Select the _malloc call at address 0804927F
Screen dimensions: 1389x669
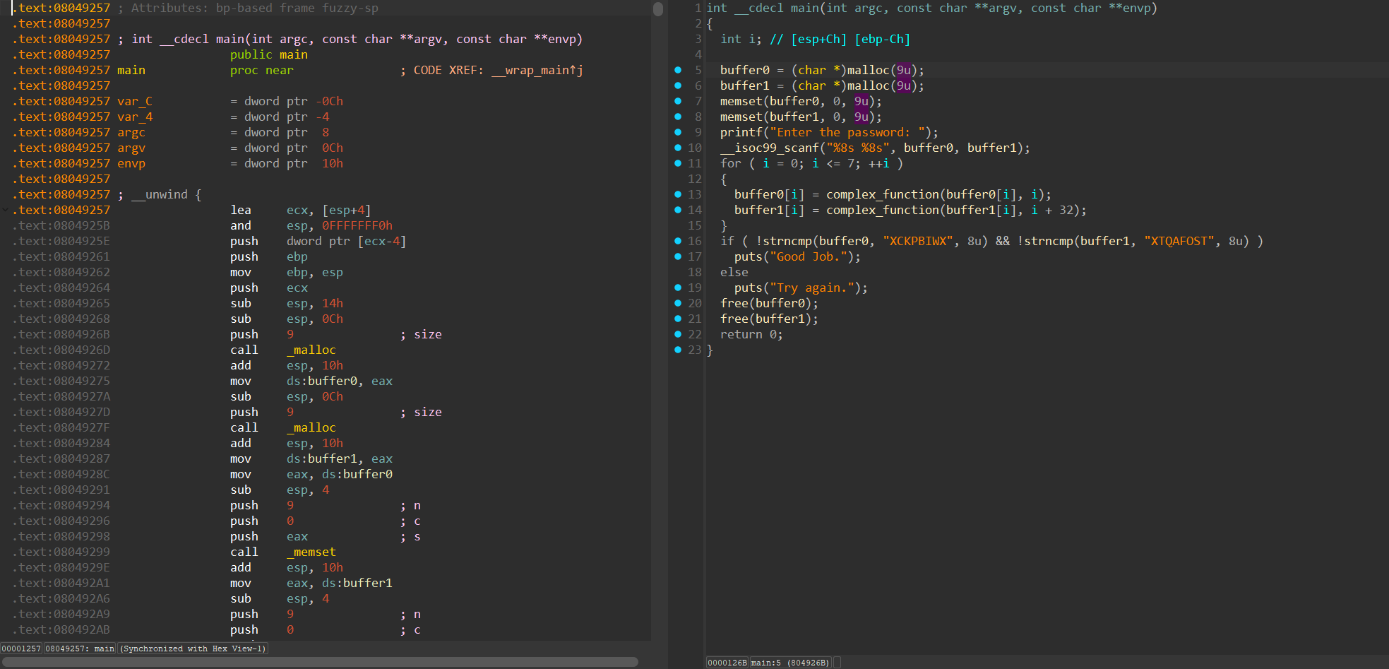(311, 427)
